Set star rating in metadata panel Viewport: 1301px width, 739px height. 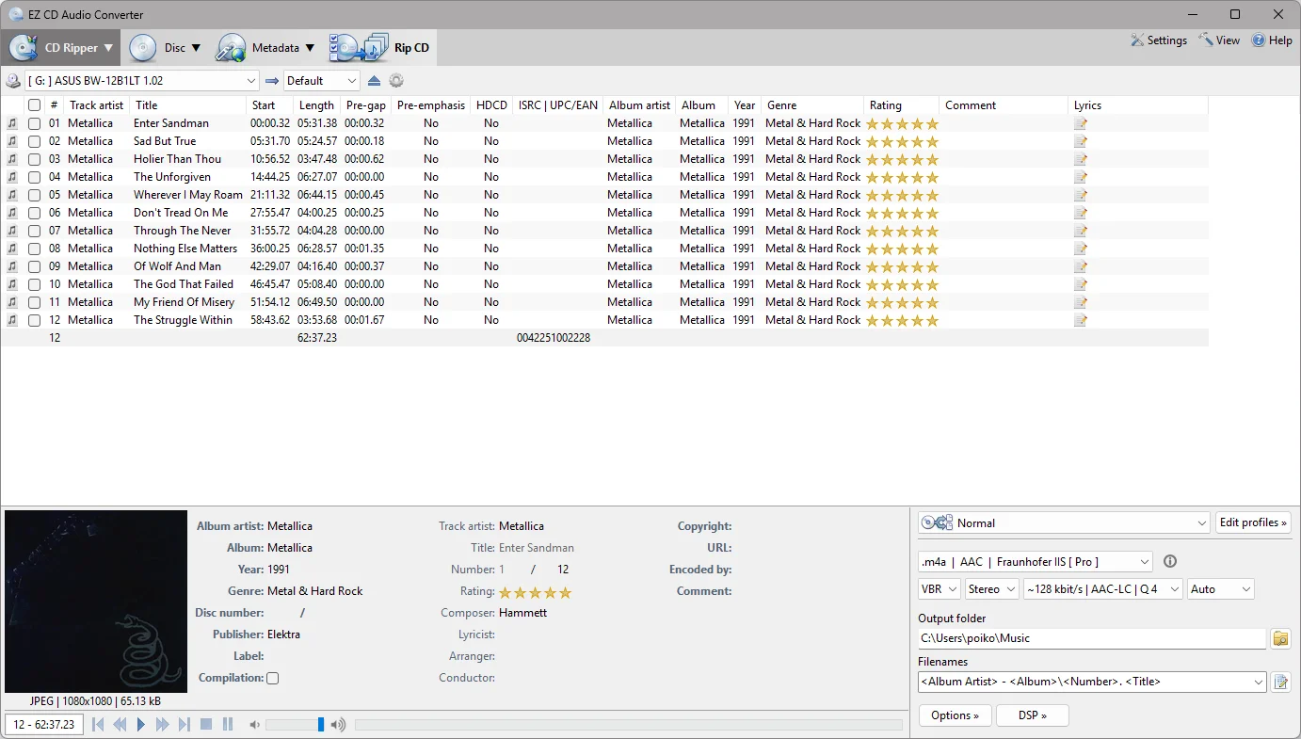(x=535, y=592)
